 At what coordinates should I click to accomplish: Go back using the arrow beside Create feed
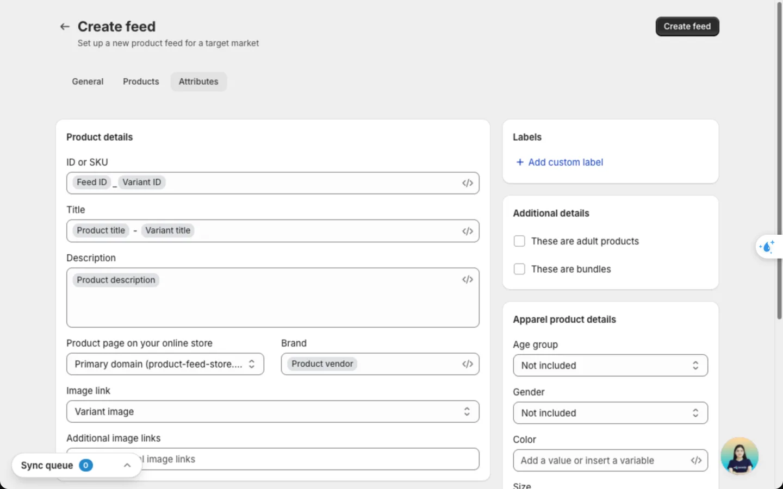pos(65,27)
